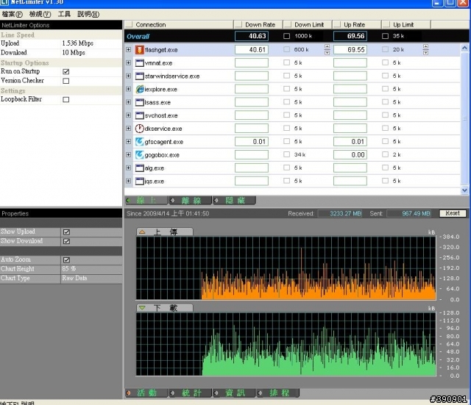Screen dimensions: 471x405
Task: Enable the Loopback Filter checkbox
Action: 66,100
